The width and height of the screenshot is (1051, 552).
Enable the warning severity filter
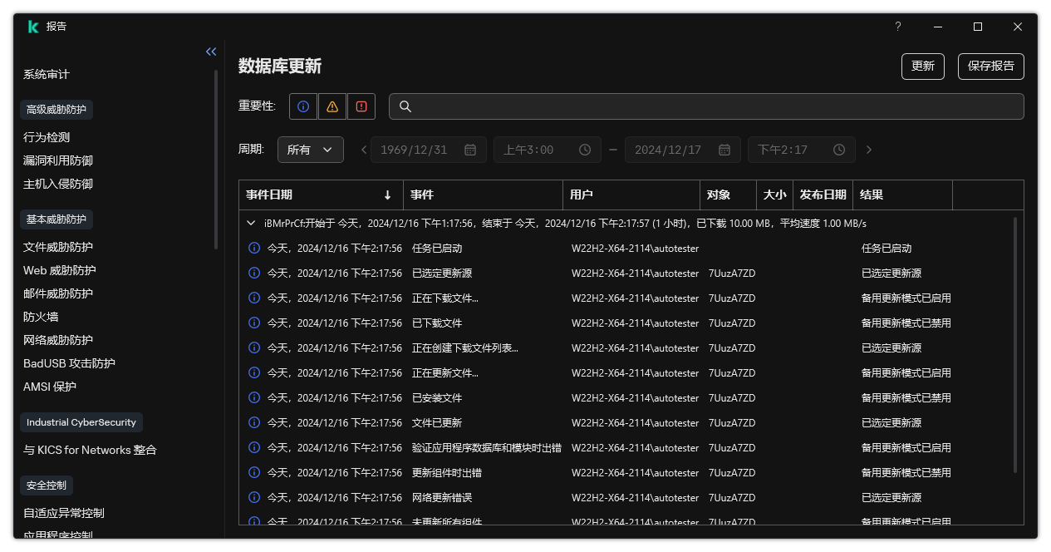click(x=332, y=106)
